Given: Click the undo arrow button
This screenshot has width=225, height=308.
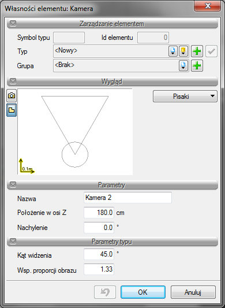Looking at the screenshot, I should [105, 292].
